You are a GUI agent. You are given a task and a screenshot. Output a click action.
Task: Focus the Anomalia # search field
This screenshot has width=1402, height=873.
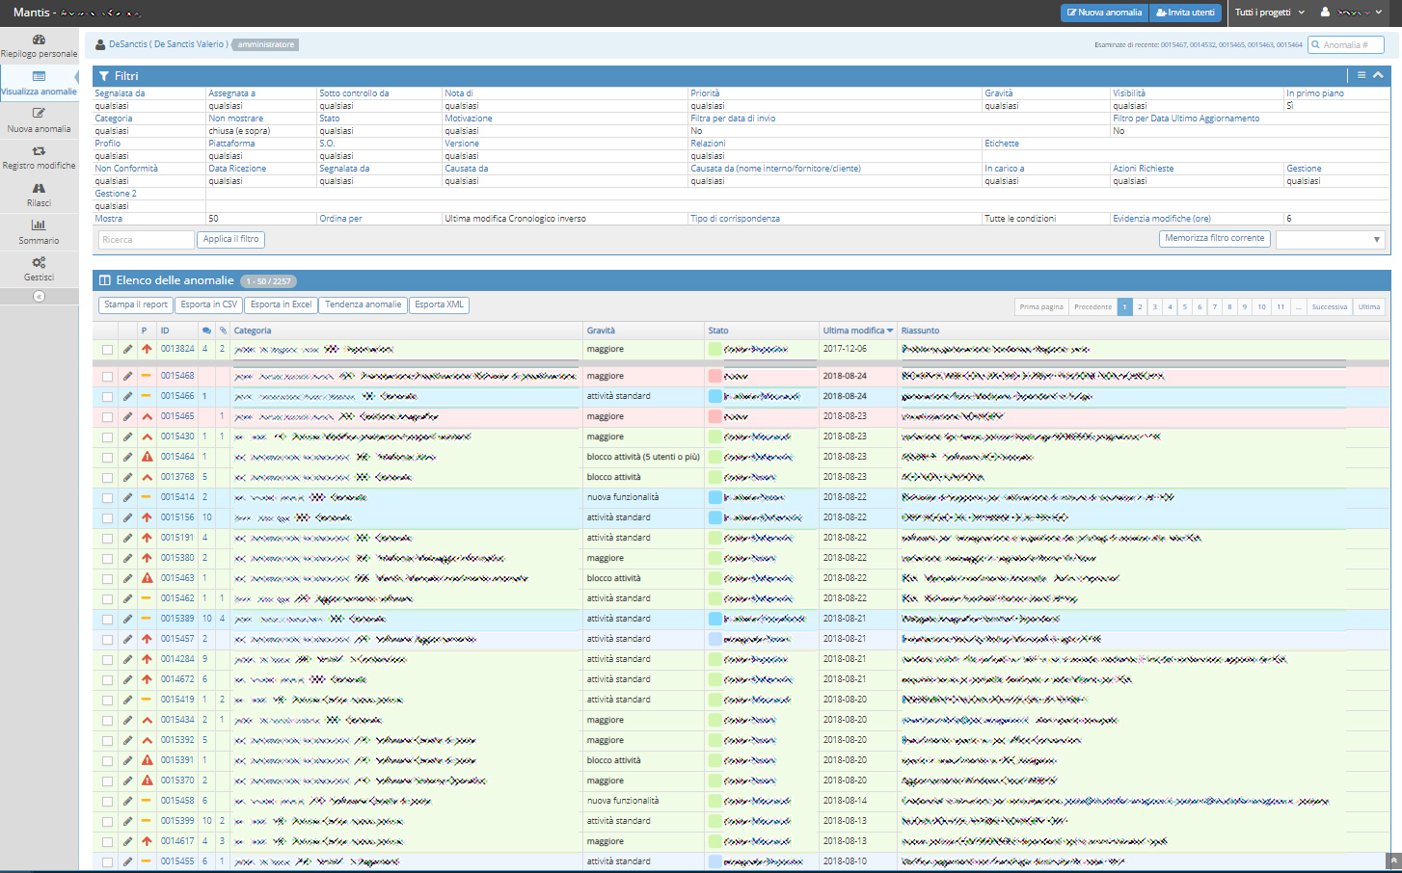tap(1346, 44)
